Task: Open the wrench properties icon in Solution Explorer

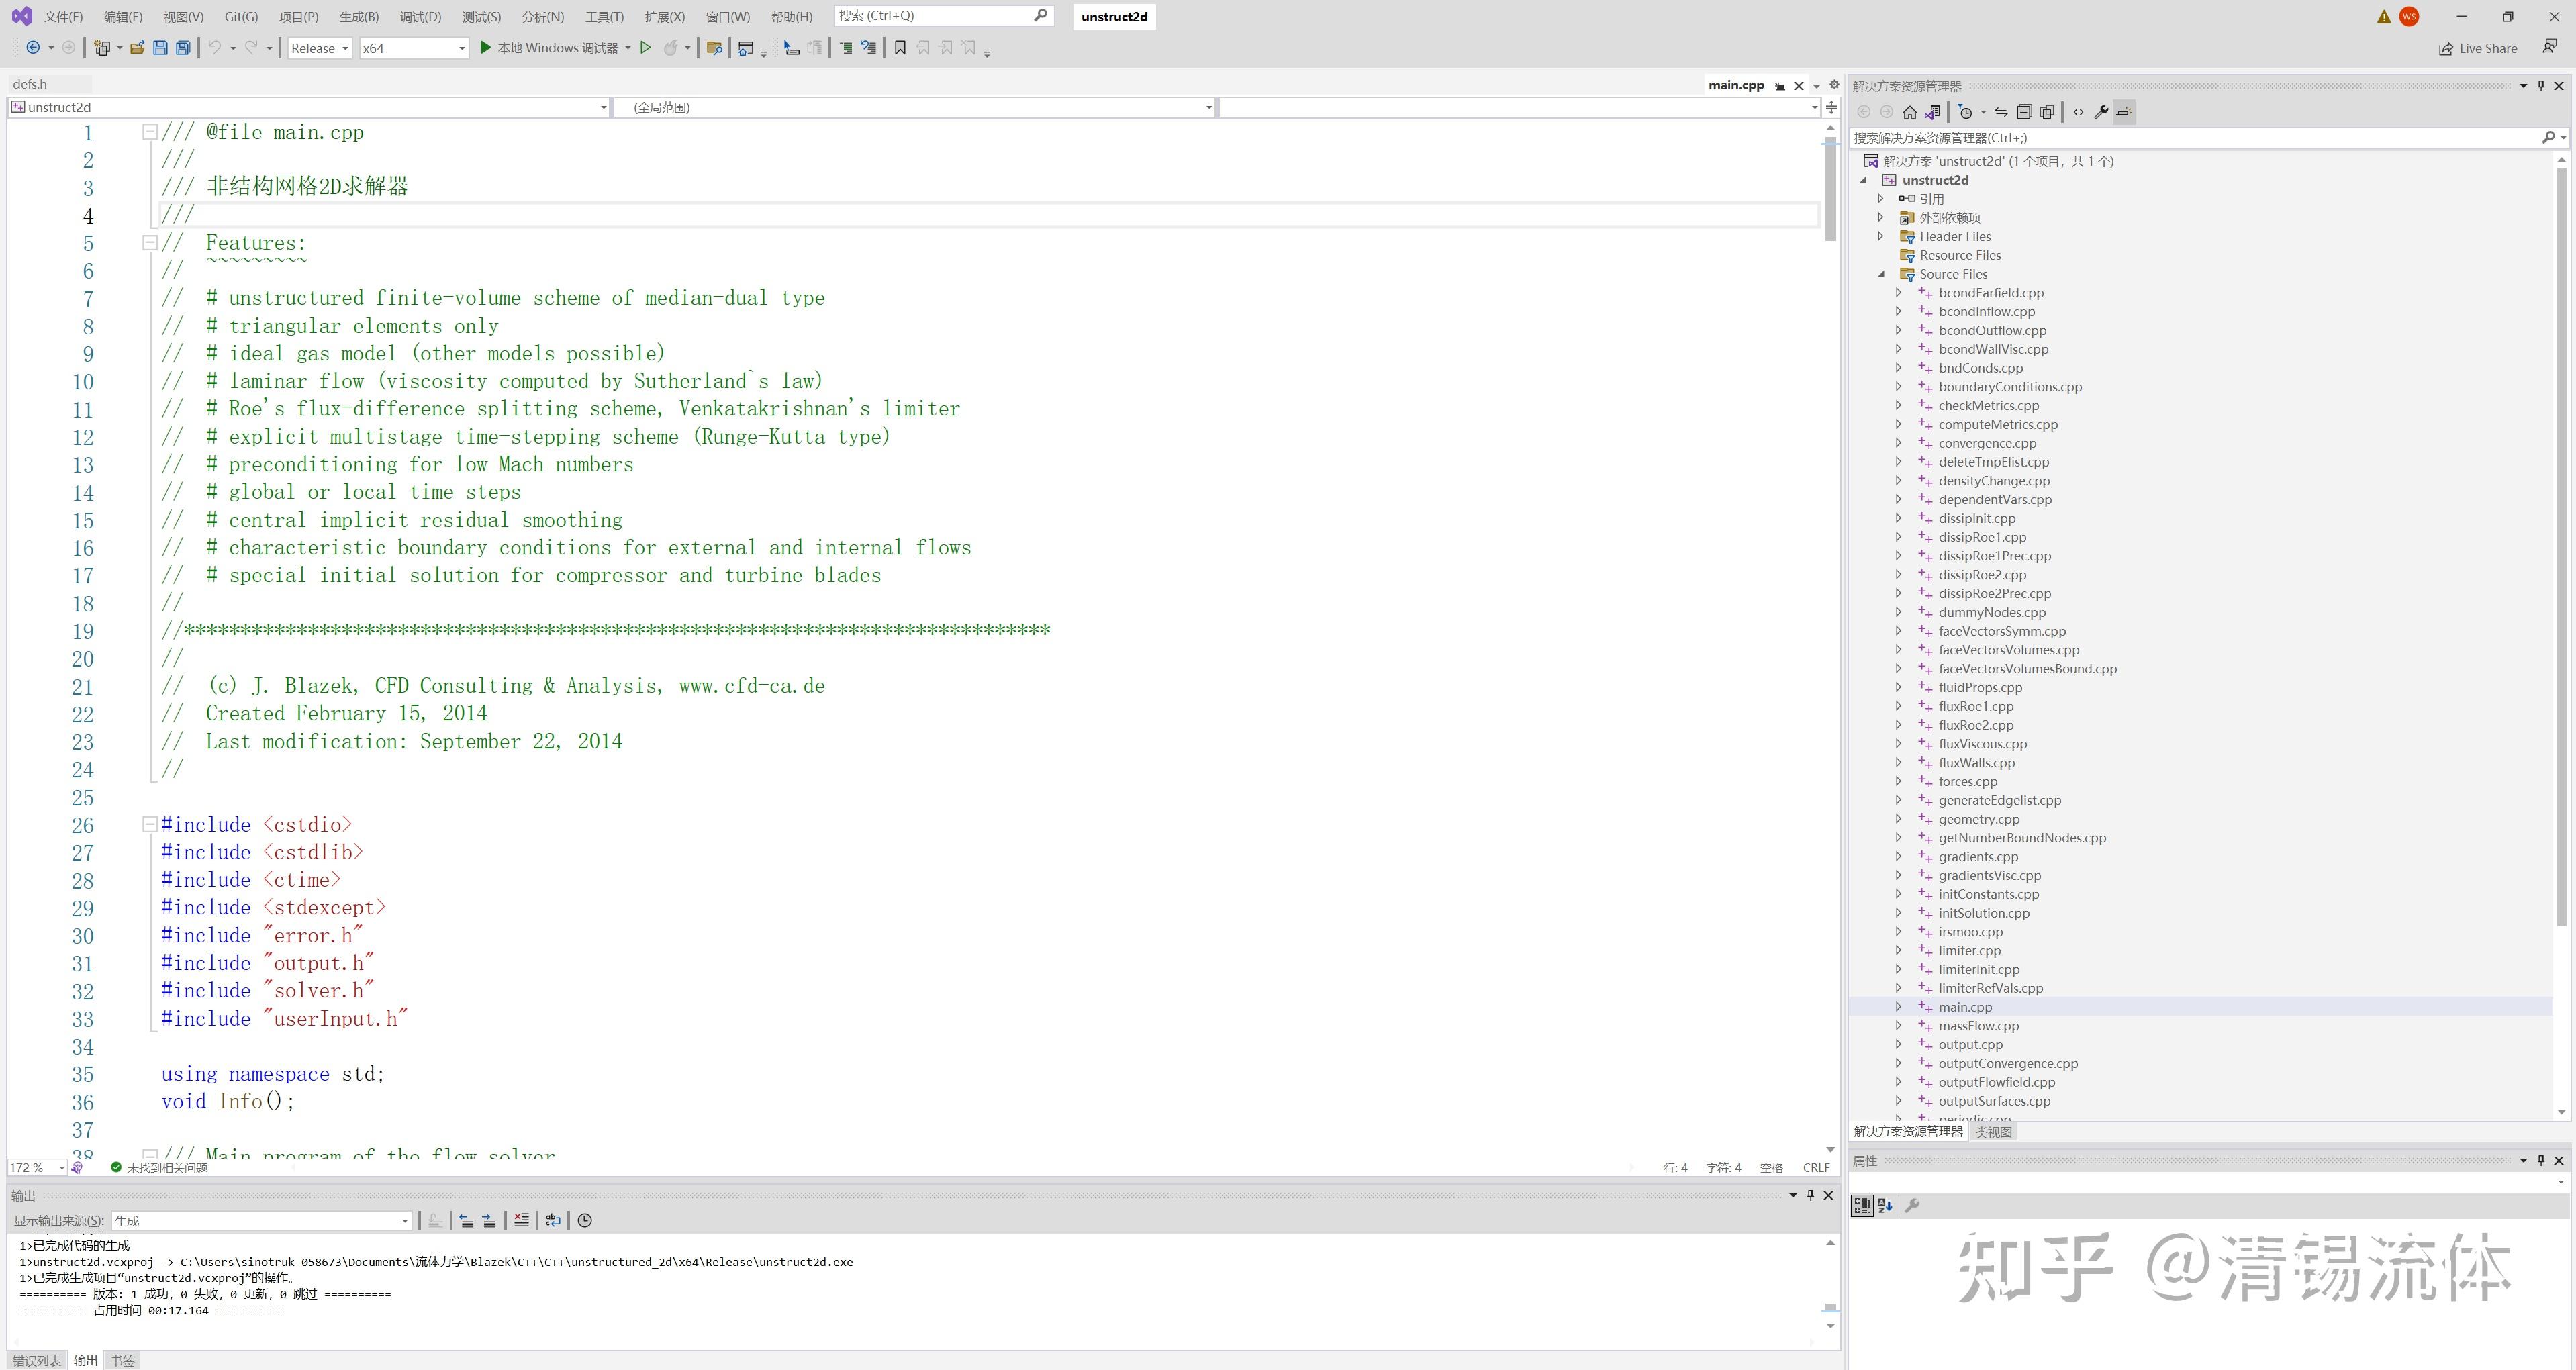Action: tap(2101, 112)
